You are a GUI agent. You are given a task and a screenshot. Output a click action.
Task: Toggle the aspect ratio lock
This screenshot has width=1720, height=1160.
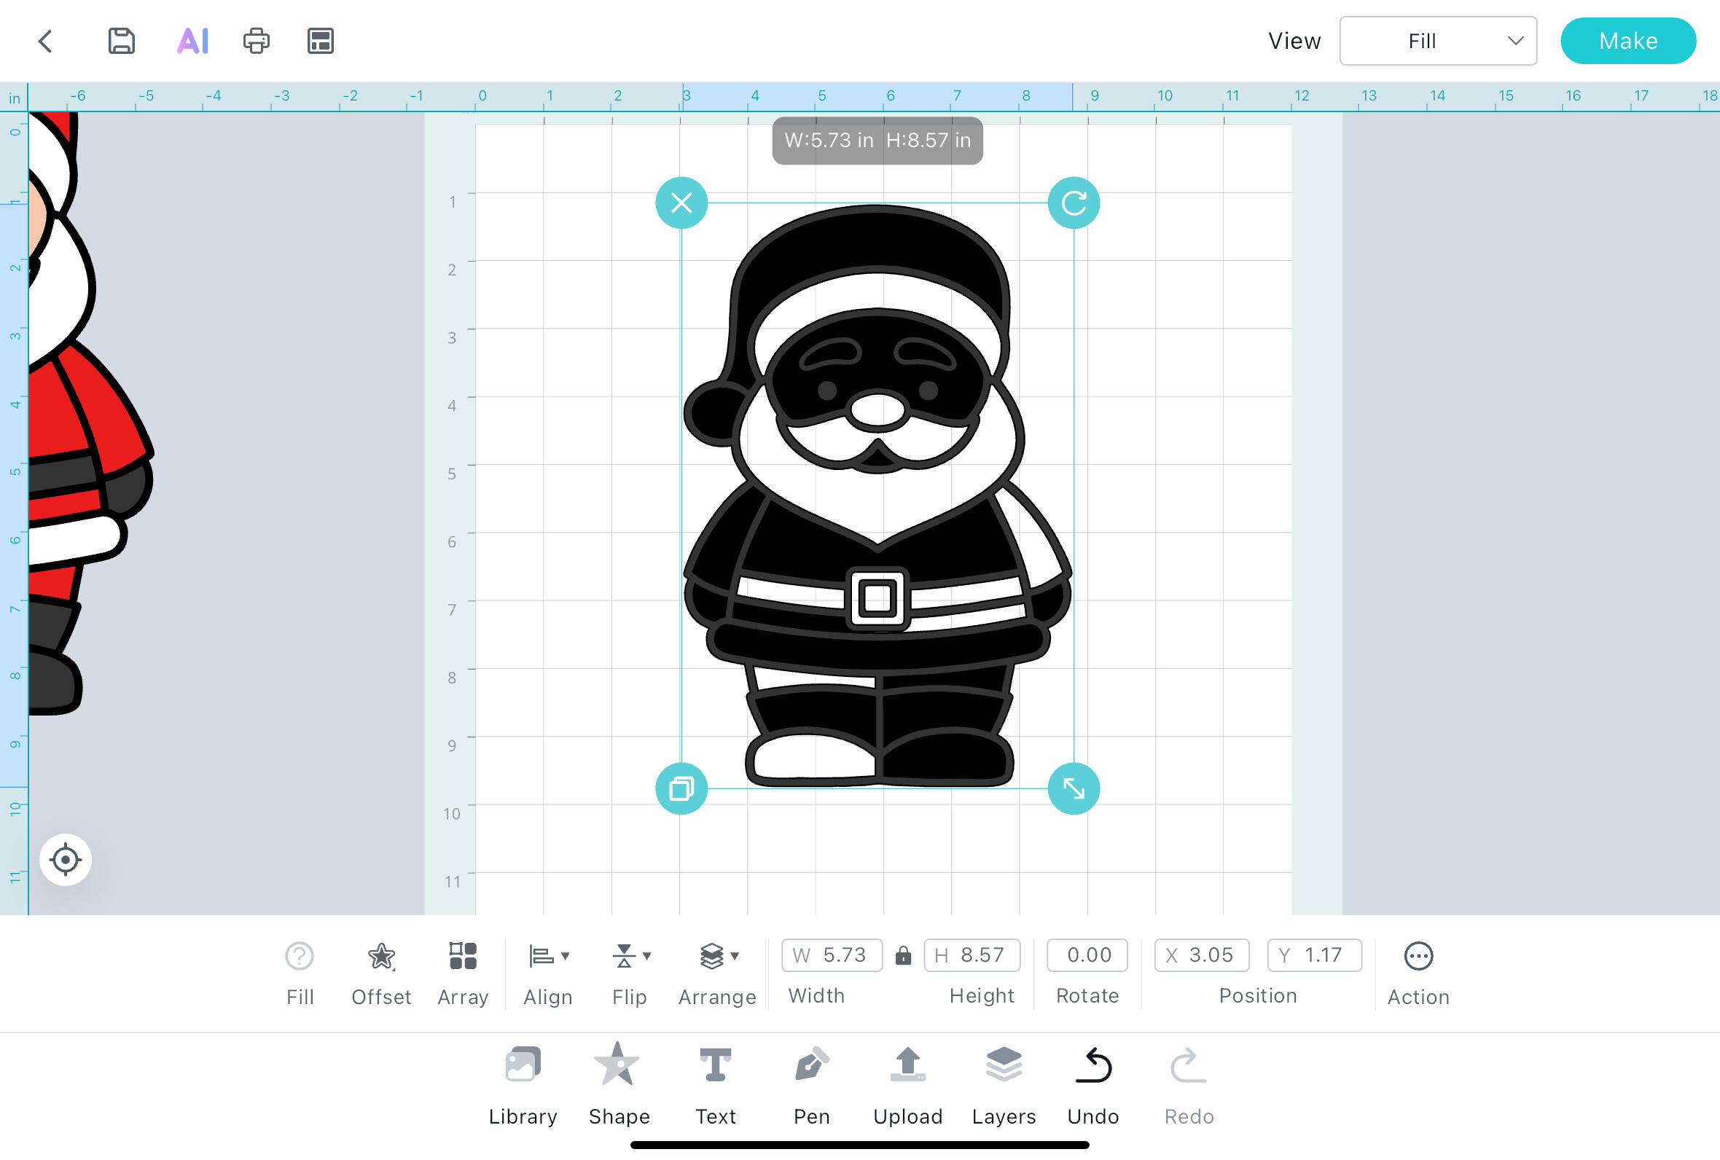click(x=903, y=956)
